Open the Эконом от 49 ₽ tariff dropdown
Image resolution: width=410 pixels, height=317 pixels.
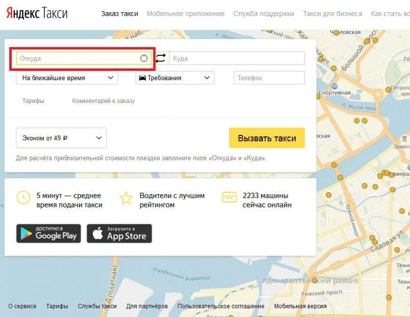pyautogui.click(x=61, y=138)
